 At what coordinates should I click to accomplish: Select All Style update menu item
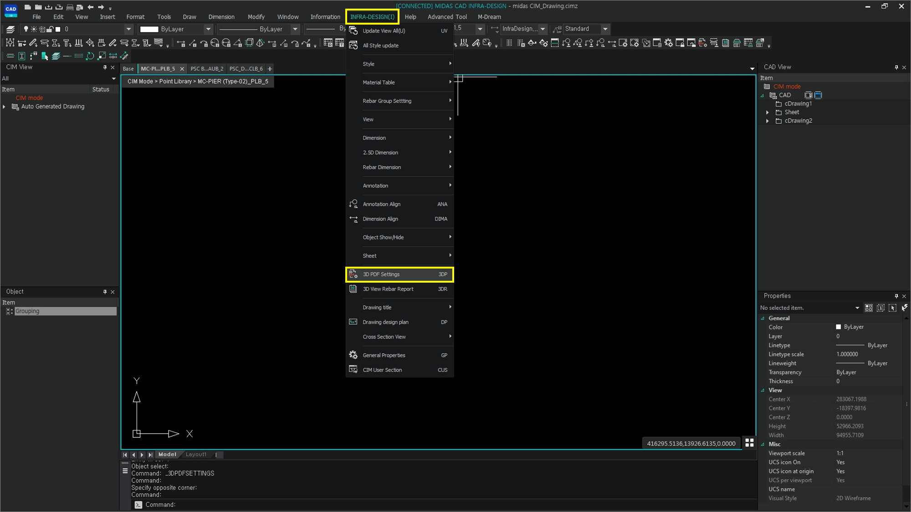coord(399,46)
